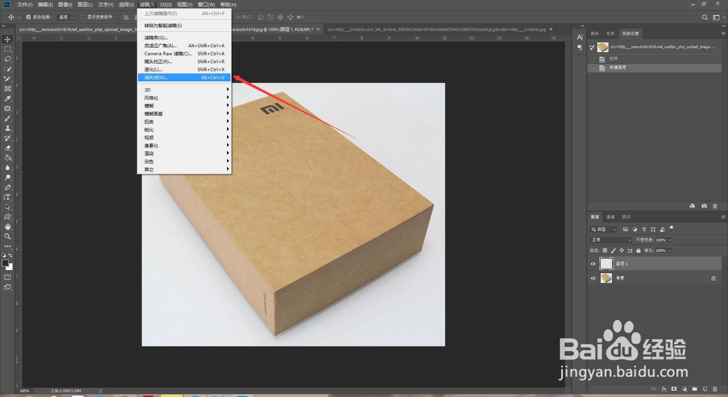Image resolution: width=728 pixels, height=397 pixels.
Task: Select the Hand tool
Action: tap(7, 226)
